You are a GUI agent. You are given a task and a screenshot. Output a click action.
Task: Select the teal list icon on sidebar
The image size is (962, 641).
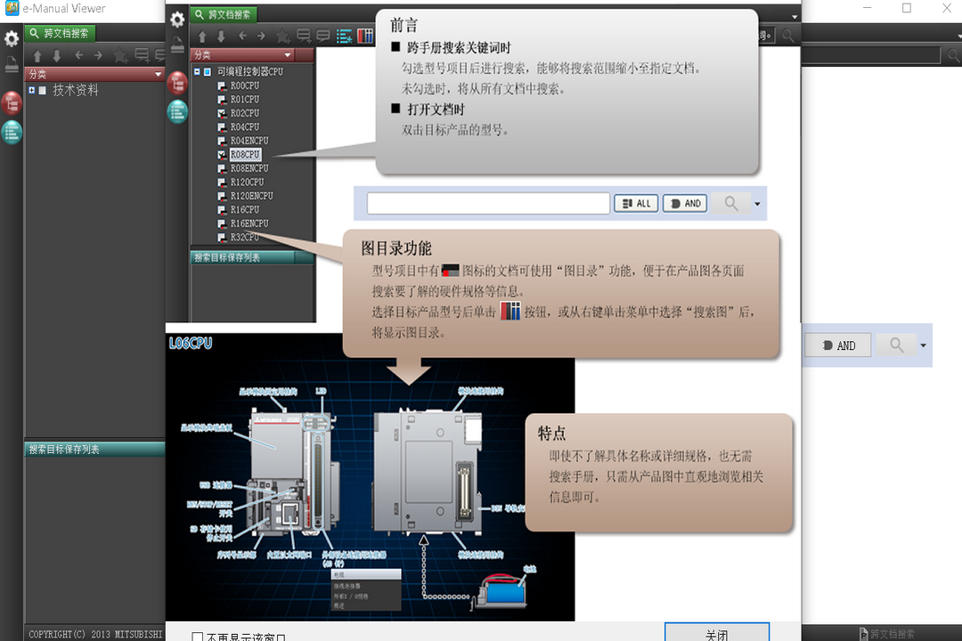coord(12,131)
